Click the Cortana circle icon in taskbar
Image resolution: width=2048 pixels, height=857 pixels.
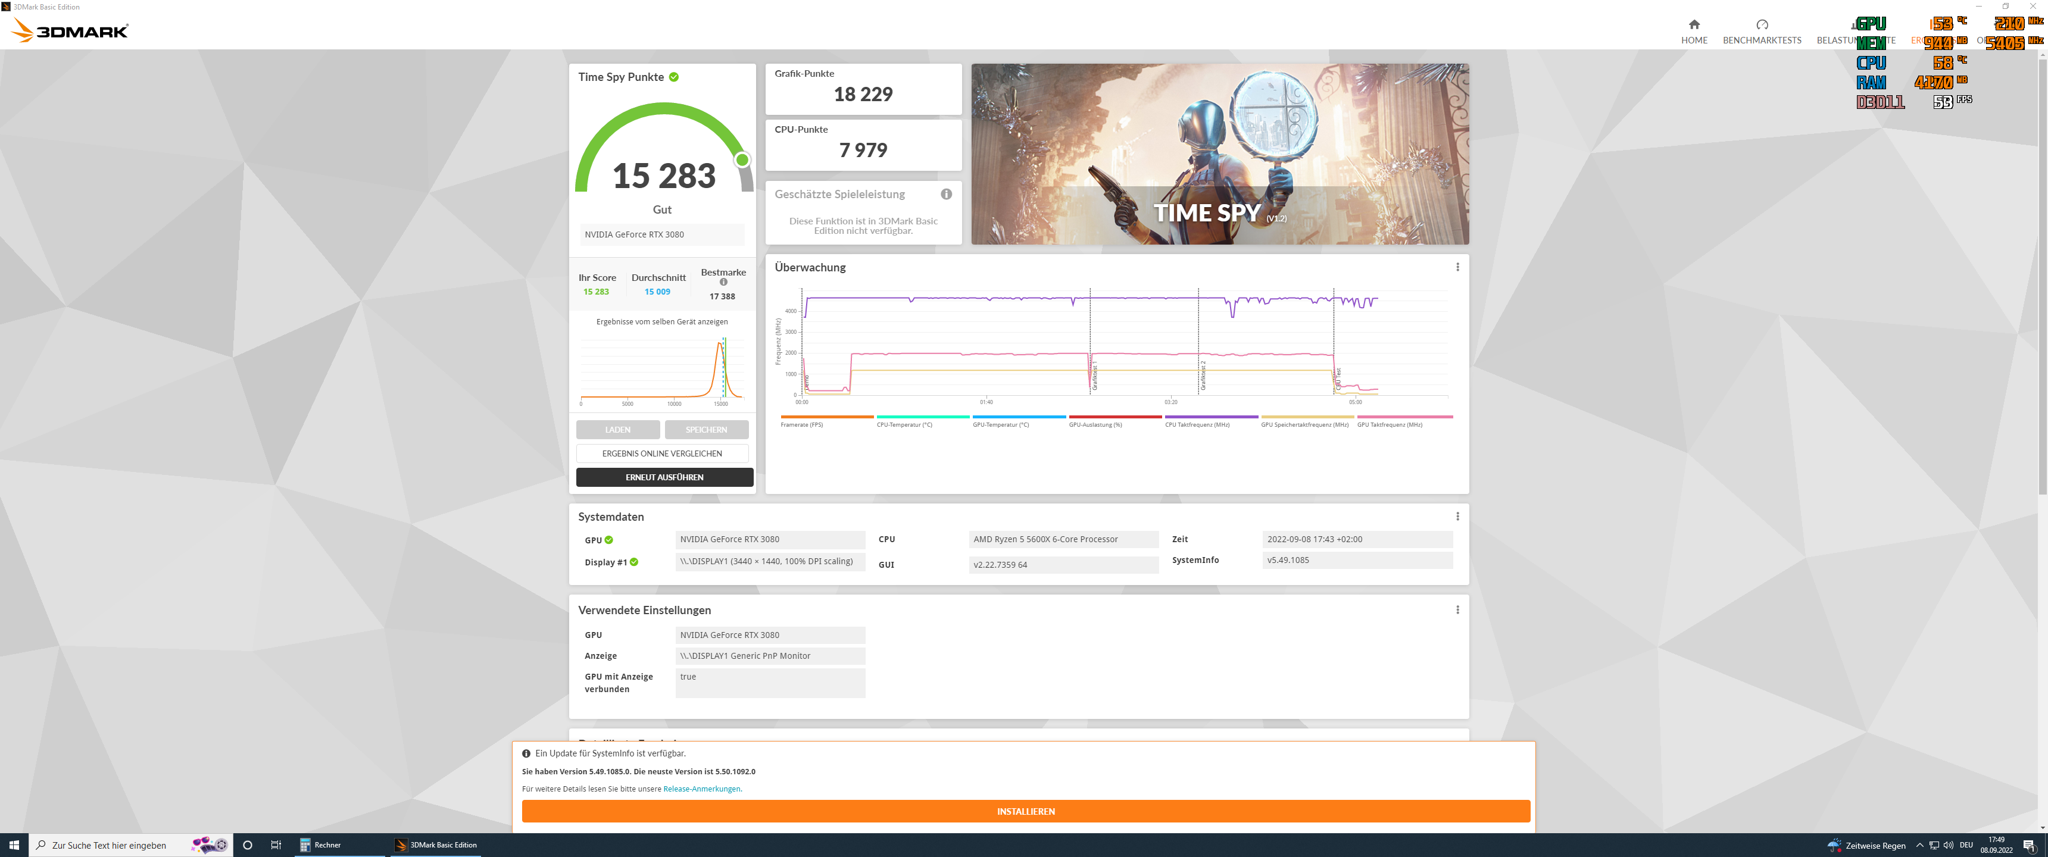pyautogui.click(x=247, y=845)
